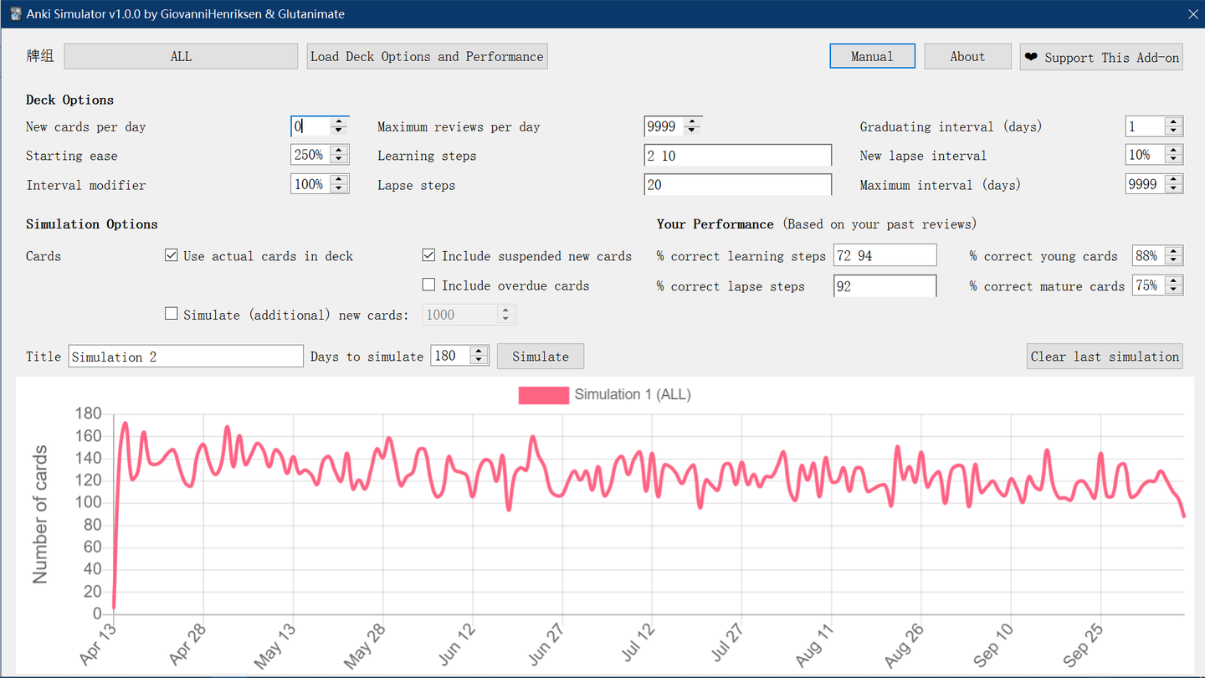This screenshot has width=1205, height=678.
Task: Enable Simulate additional new cards checkbox
Action: pos(172,314)
